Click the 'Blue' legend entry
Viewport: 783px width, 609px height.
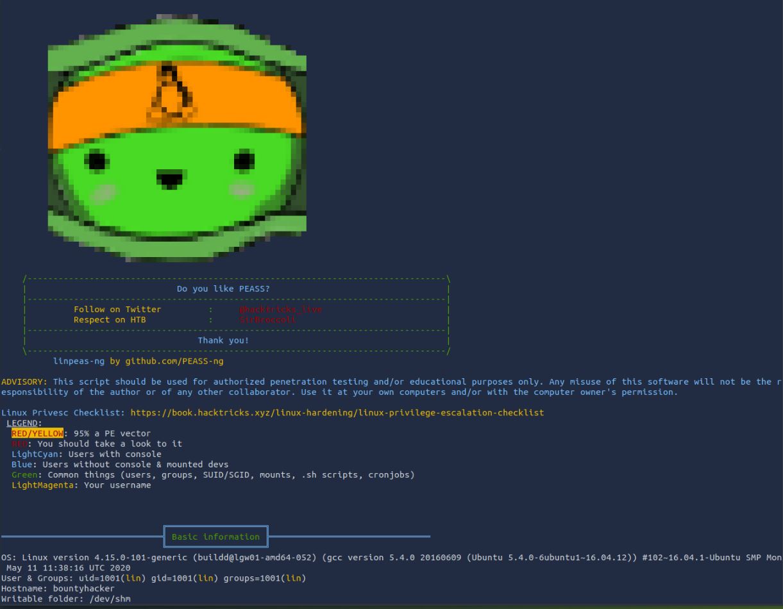click(22, 464)
